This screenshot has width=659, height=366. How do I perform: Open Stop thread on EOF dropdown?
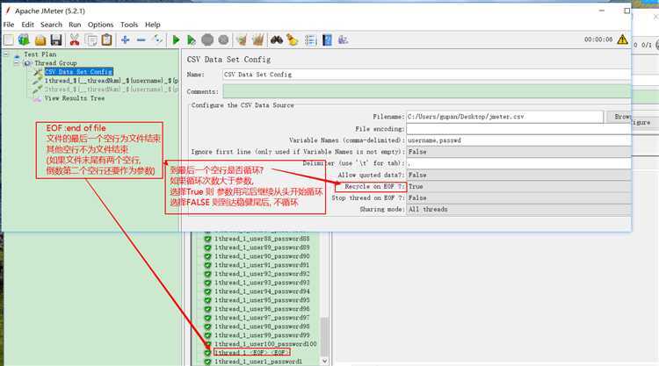click(518, 197)
